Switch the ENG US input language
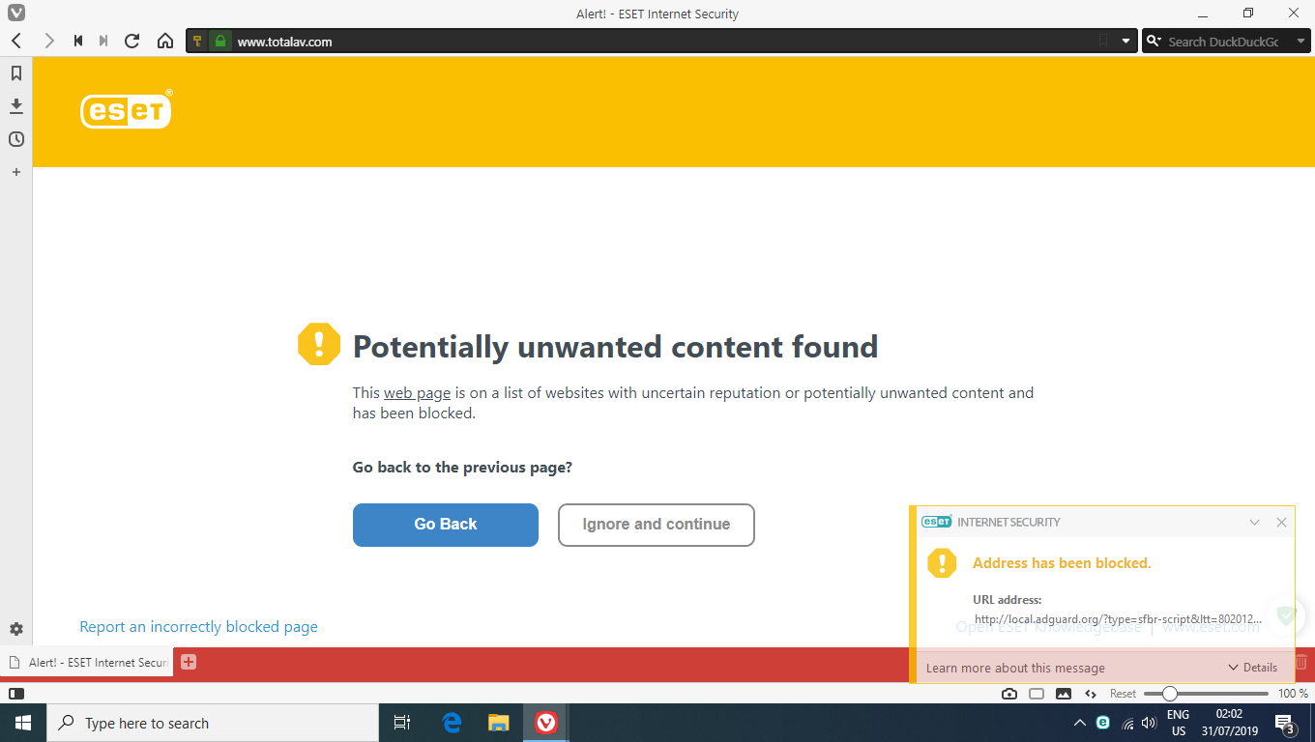 pyautogui.click(x=1179, y=723)
